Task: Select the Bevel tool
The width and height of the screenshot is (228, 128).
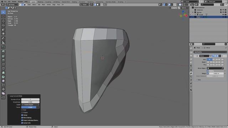Action: [3, 60]
